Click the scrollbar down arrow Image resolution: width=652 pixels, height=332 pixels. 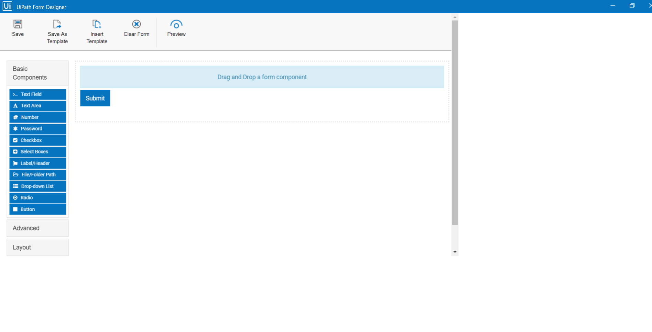click(x=455, y=252)
